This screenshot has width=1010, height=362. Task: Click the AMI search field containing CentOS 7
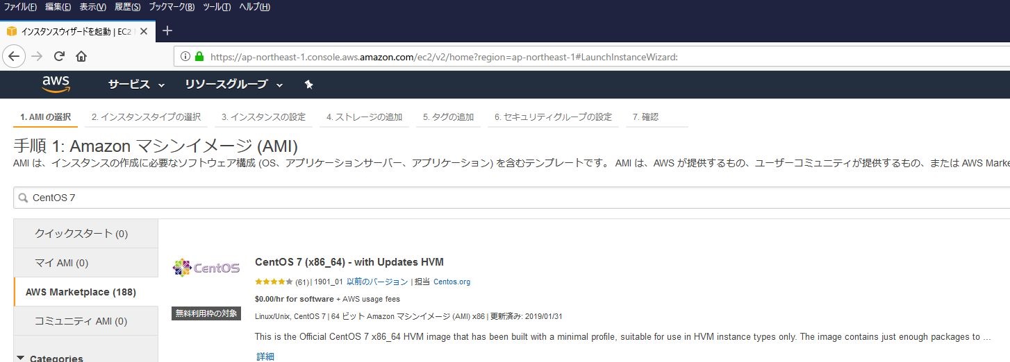point(511,198)
